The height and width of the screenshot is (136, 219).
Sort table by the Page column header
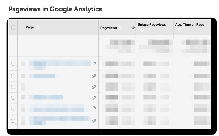[30, 27]
